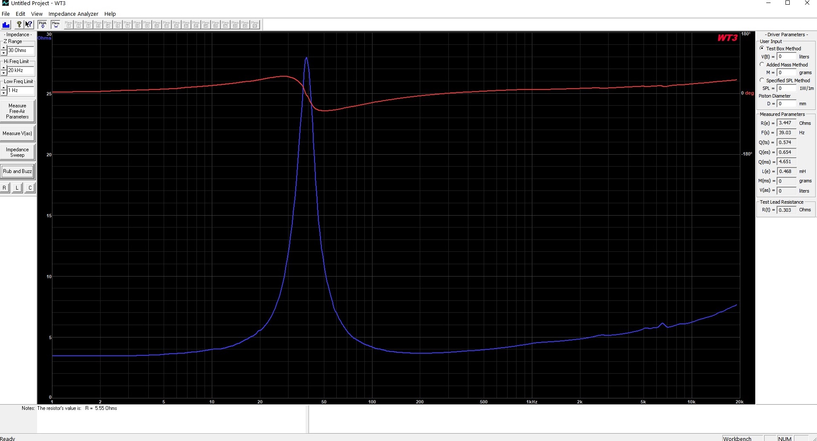The height and width of the screenshot is (441, 817).
Task: Select the Mem 7 memory slot
Action: tap(127, 24)
